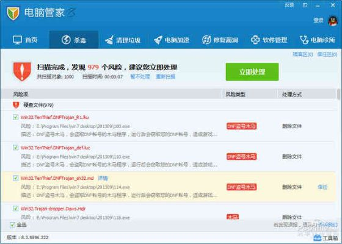342x244 pixels.
Task: Open 详情 for DNFTrojan_sh32.md
Action: [103, 178]
